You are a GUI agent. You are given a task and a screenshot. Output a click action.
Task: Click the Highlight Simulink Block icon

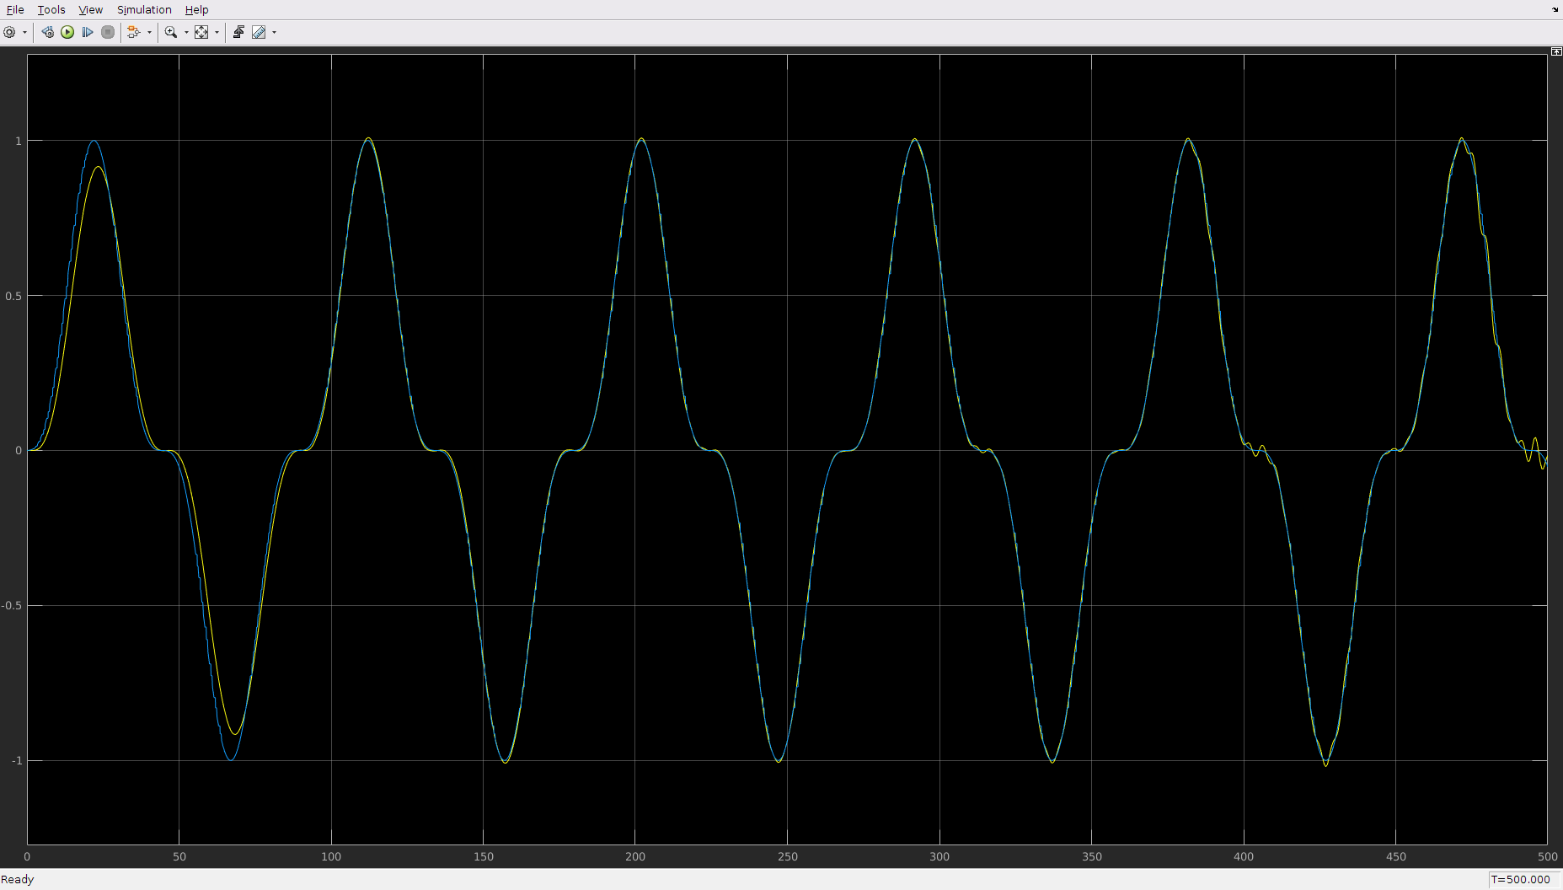click(133, 32)
